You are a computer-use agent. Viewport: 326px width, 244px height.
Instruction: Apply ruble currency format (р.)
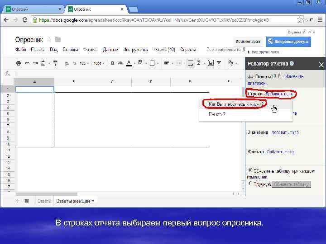click(x=67, y=63)
